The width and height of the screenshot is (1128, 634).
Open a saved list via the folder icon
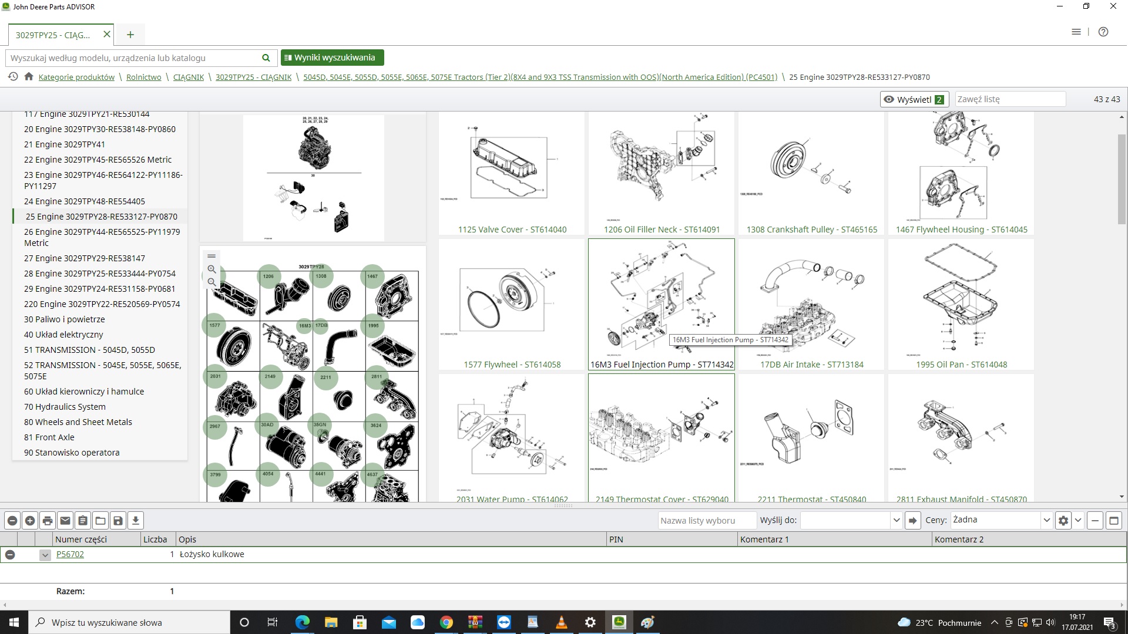point(100,521)
